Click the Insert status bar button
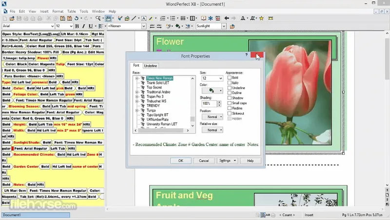Screen dimensions: 390x220 pos(309,215)
